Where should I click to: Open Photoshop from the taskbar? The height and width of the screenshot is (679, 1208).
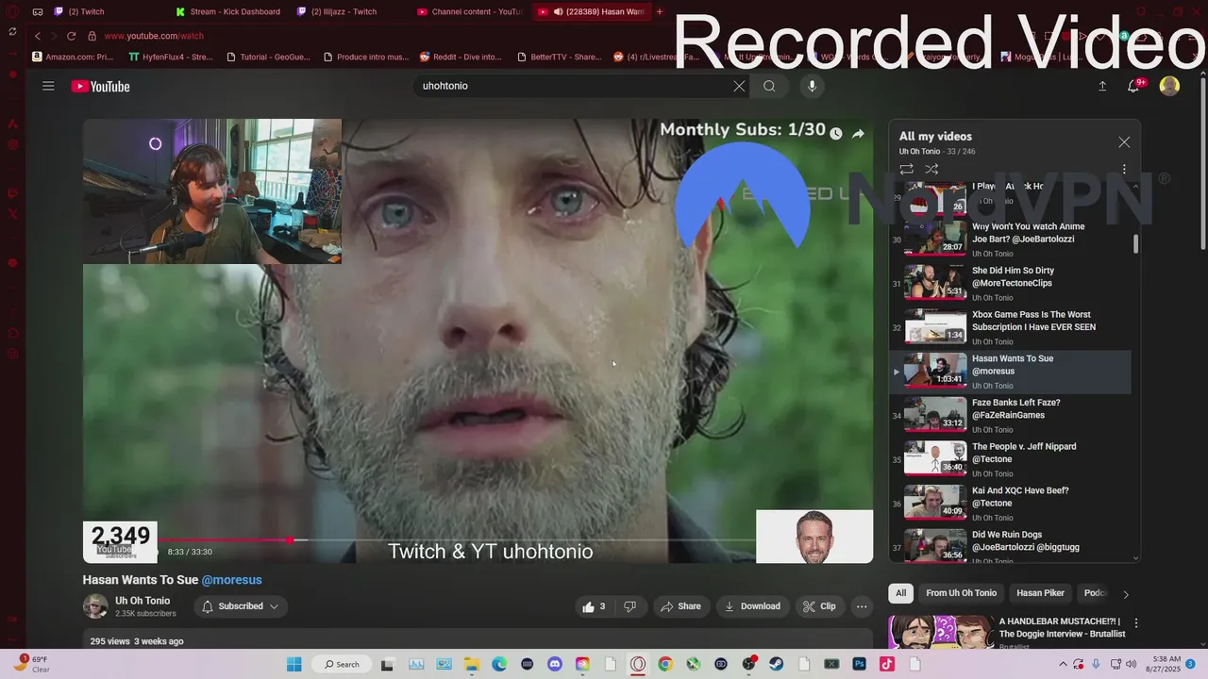859,664
